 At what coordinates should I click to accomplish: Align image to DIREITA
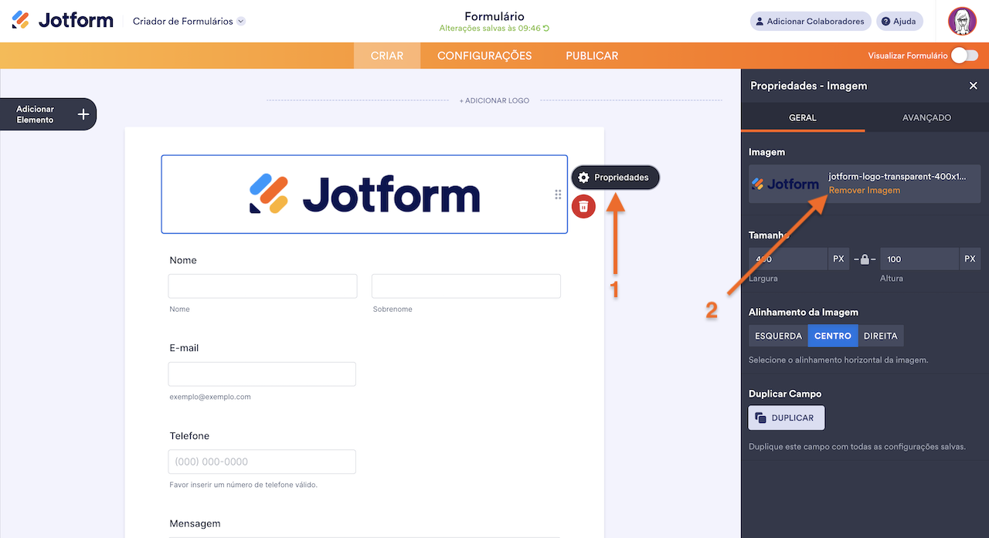(880, 336)
